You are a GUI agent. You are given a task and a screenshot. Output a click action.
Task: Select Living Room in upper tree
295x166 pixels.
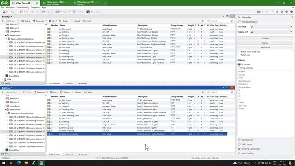coord(15,32)
